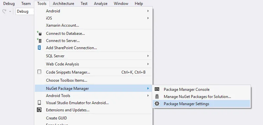263x125 pixels.
Task: Select Web Code Analysis entry
Action: (x=93, y=64)
